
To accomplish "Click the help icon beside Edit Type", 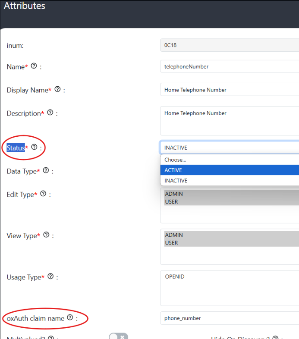I will pos(43,194).
